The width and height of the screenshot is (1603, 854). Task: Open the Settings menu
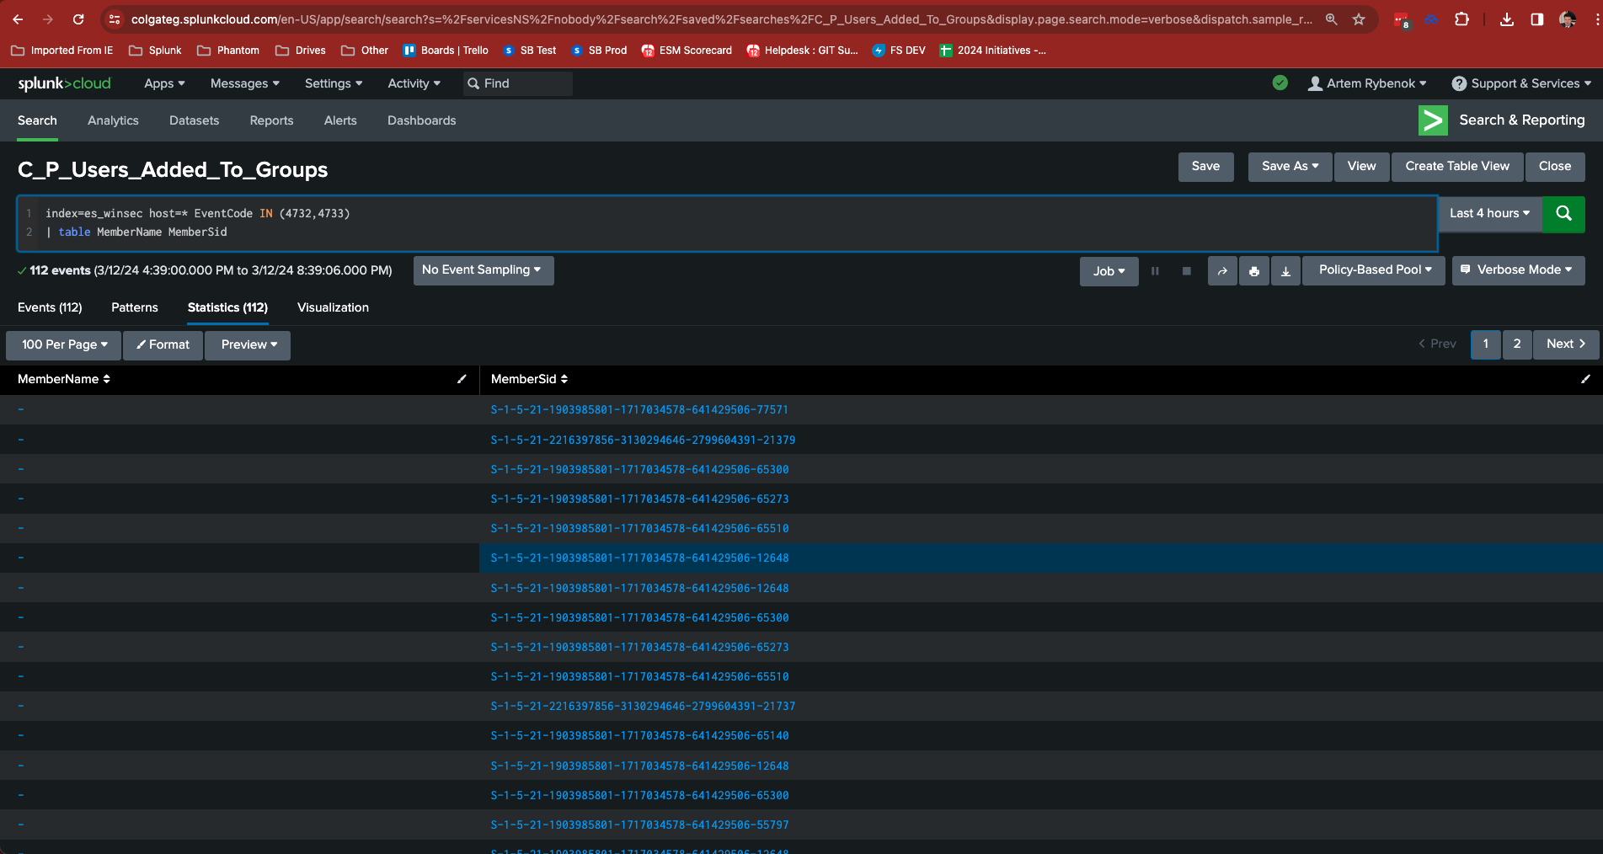pos(333,83)
